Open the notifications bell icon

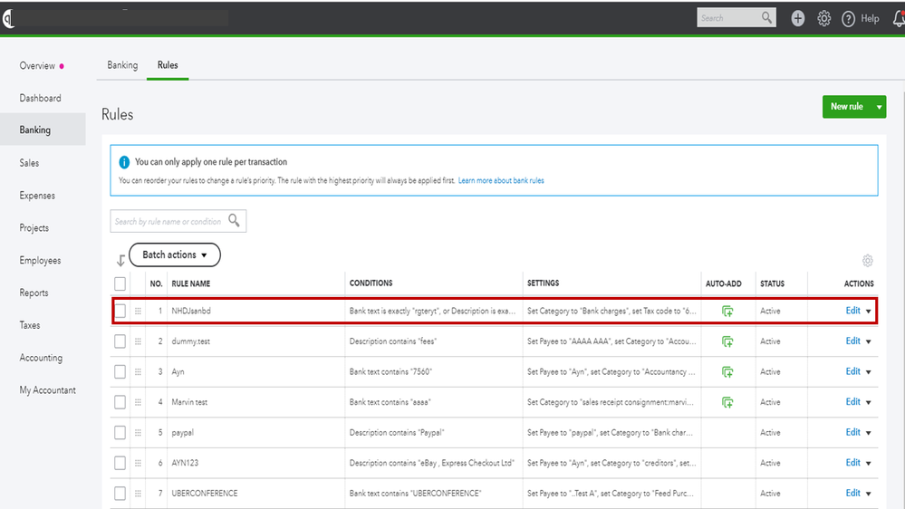tap(898, 18)
